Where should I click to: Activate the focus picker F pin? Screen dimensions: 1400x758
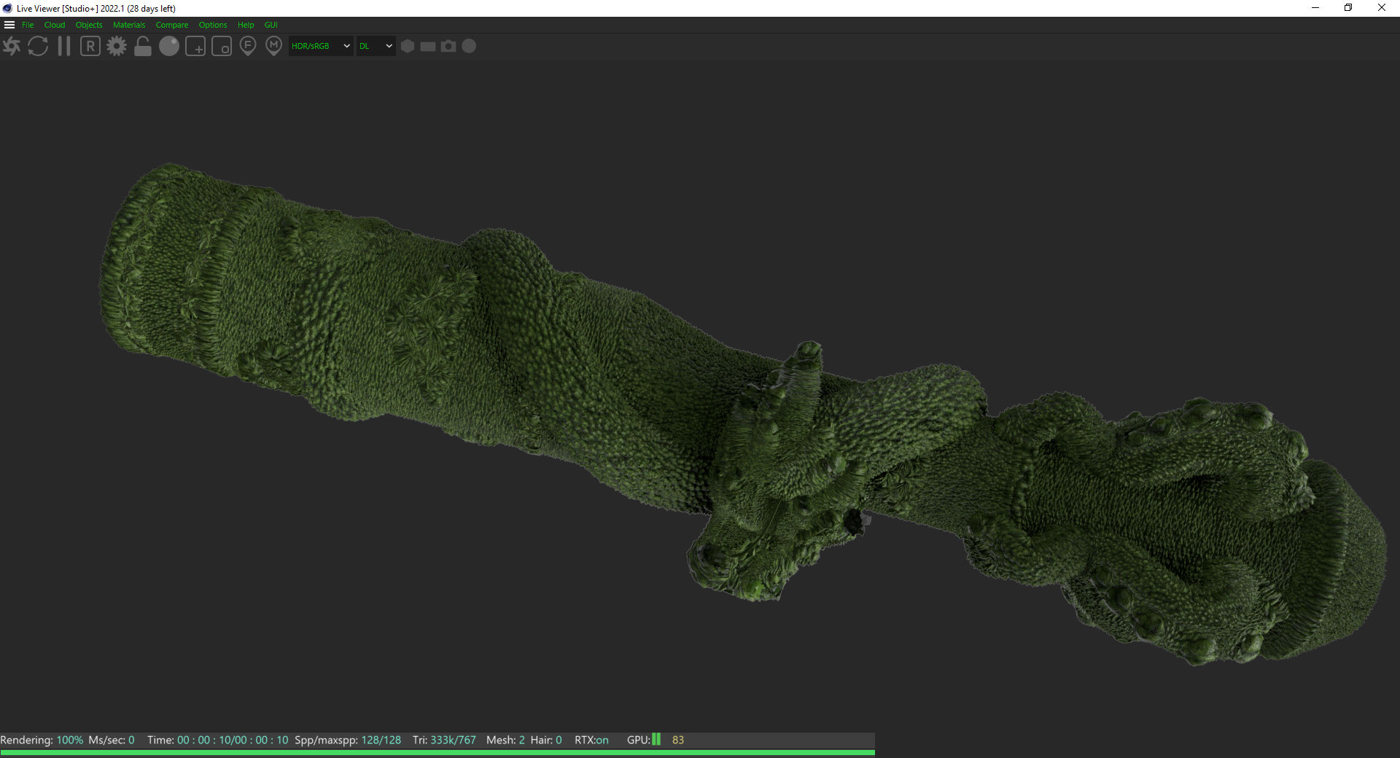[248, 47]
